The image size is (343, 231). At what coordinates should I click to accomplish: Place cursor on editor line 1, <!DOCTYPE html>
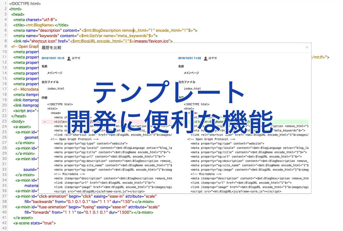25,4
